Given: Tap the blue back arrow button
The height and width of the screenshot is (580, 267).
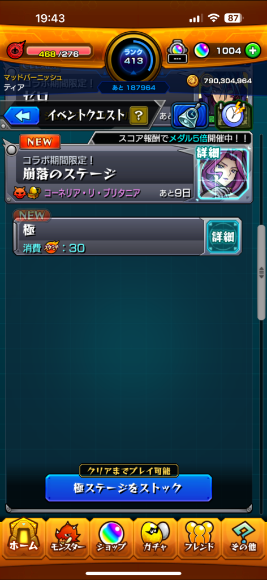Looking at the screenshot, I should (21, 116).
